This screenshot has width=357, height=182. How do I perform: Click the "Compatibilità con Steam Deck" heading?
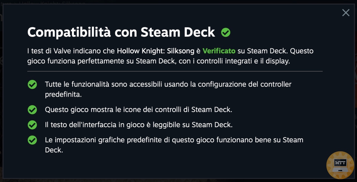click(x=121, y=33)
